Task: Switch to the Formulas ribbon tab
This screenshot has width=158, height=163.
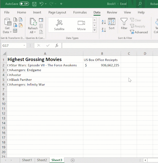Action: tap(80, 12)
